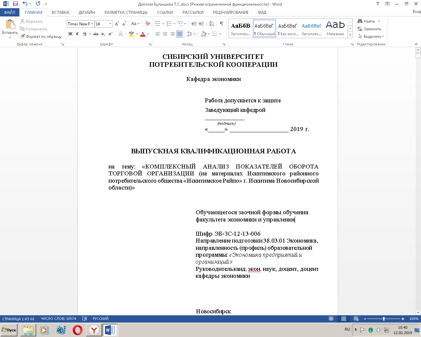Apply the text highlight color (yellow marker)
This screenshot has width=421, height=337.
132,34
